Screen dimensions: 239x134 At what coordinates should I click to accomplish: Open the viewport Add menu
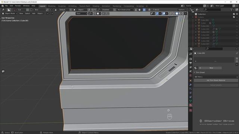(34, 13)
